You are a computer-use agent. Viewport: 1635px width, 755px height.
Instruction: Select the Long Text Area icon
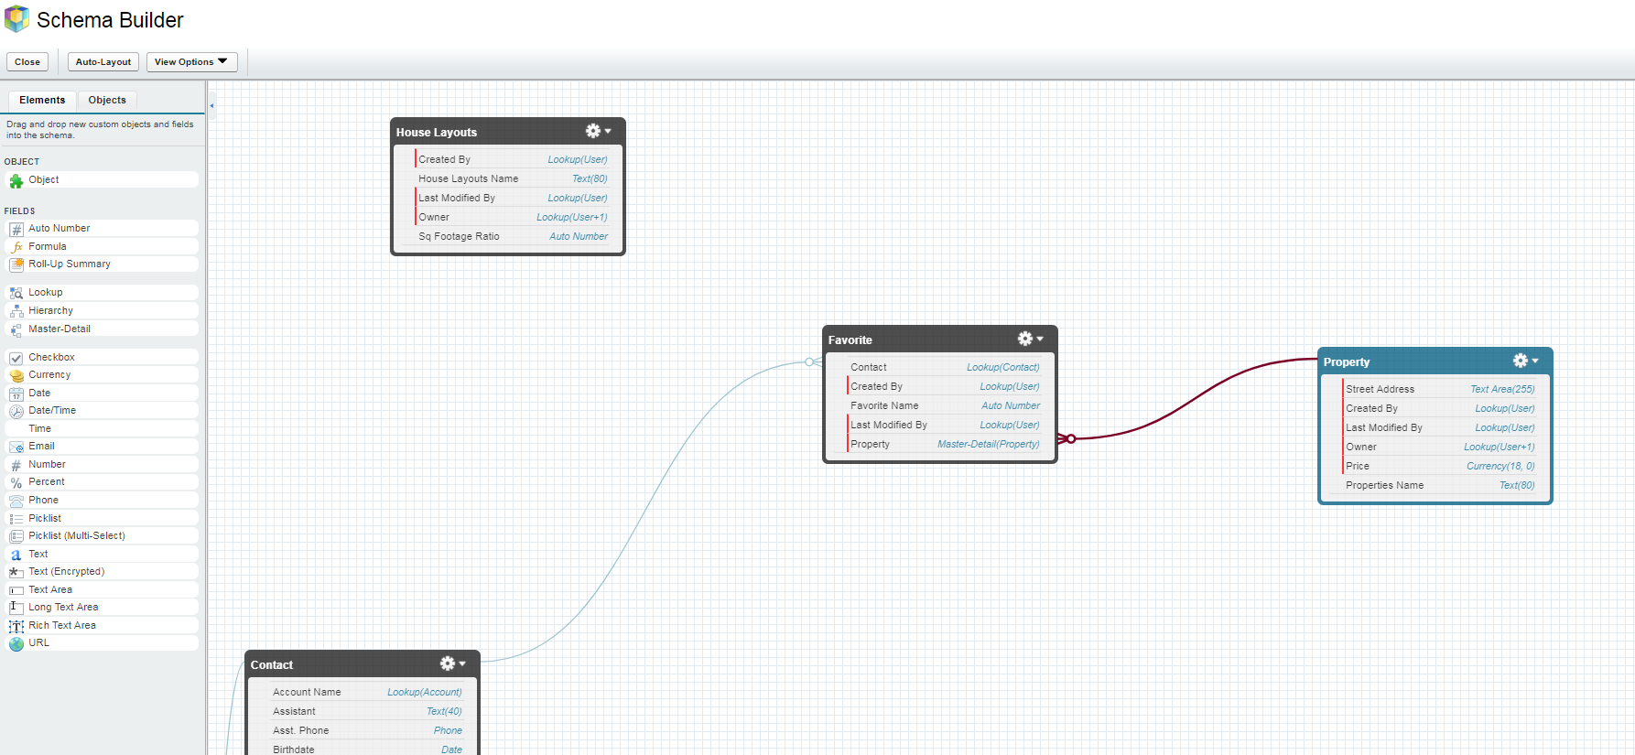(x=16, y=608)
